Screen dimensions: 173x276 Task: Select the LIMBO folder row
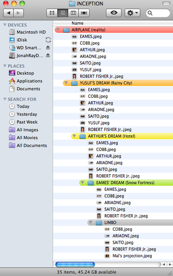click(x=130, y=222)
